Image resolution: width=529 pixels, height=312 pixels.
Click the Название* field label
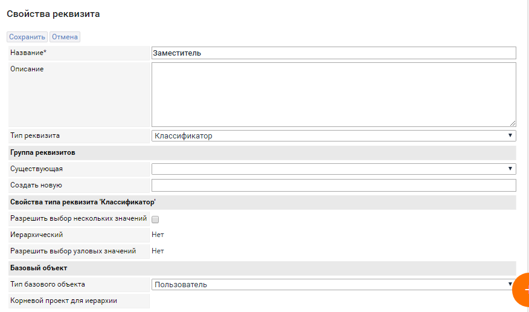[28, 53]
